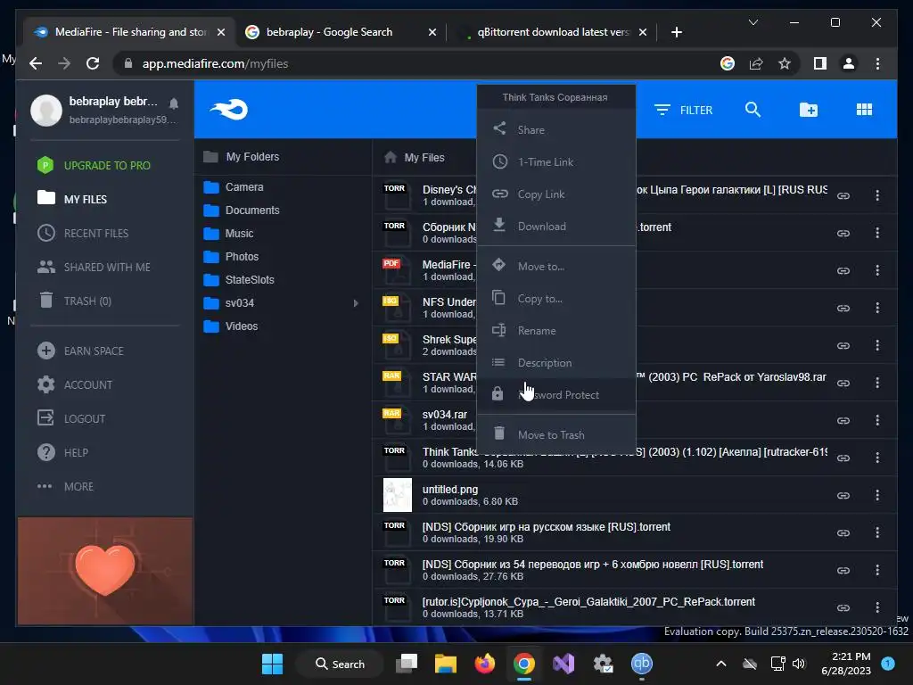The height and width of the screenshot is (685, 913).
Task: Open Firefox from the taskbar
Action: tap(484, 664)
